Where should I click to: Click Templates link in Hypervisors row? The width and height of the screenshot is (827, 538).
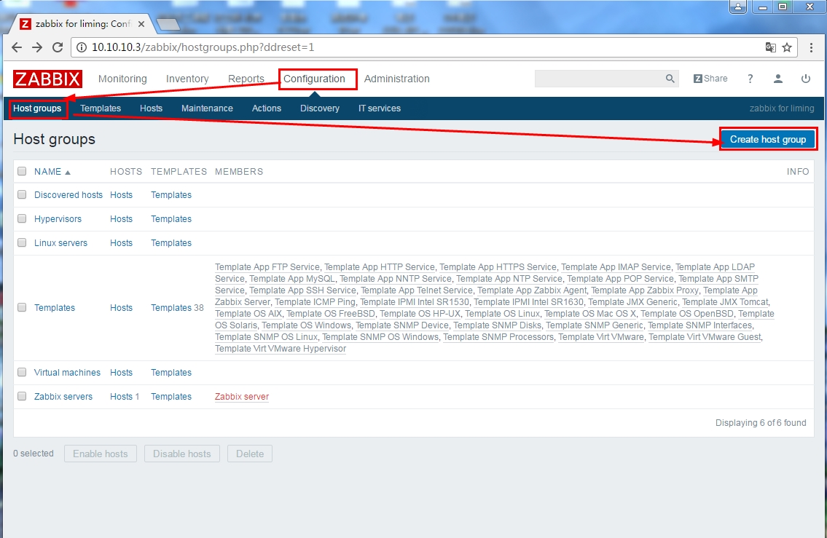[x=171, y=219]
